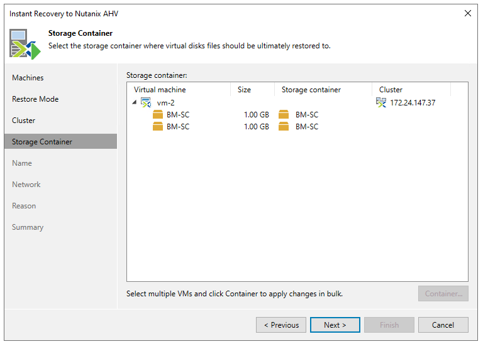Click the Finish button
Viewport: 483px width, 344px height.
389,325
